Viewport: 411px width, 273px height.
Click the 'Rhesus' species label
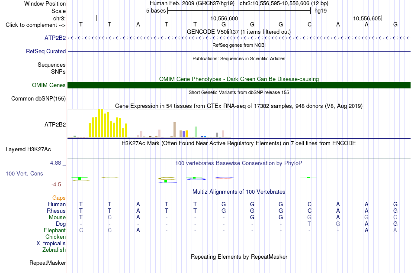tap(56, 211)
